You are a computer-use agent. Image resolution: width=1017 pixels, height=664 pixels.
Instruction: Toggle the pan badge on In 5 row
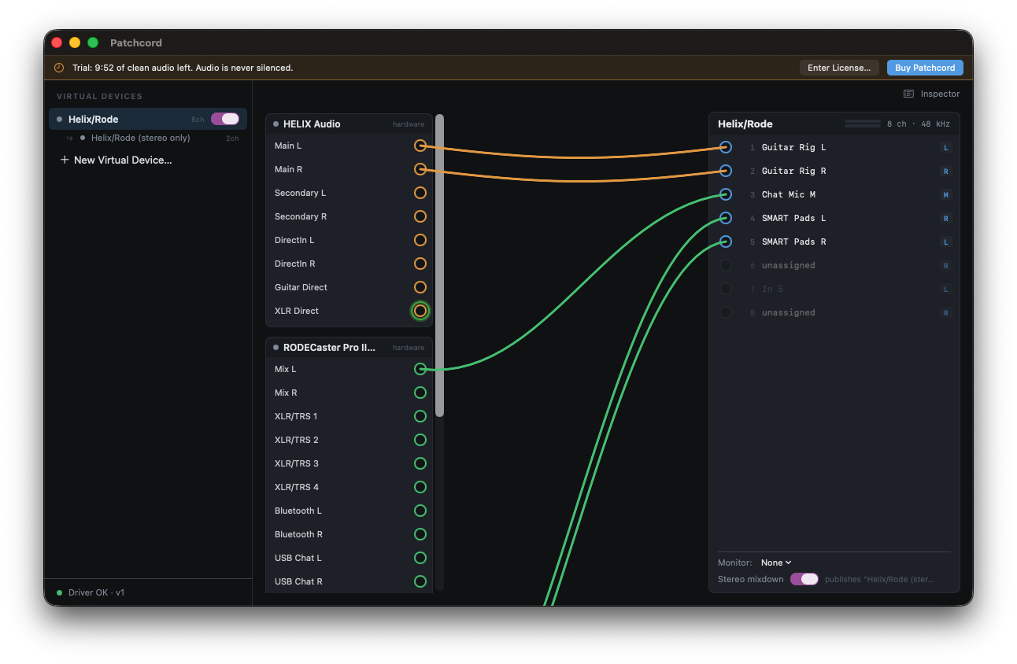(x=946, y=290)
